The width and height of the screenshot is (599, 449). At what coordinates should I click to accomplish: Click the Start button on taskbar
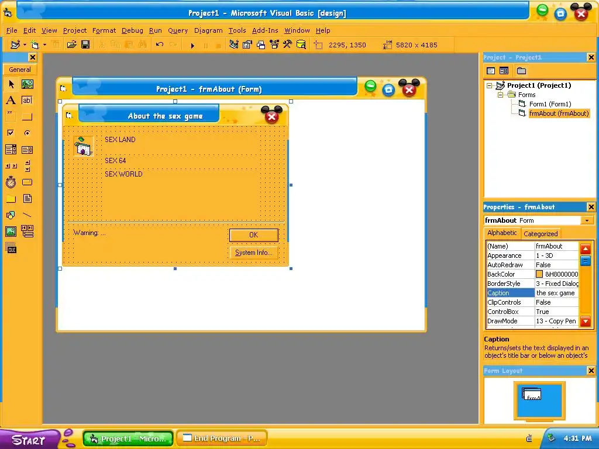30,439
